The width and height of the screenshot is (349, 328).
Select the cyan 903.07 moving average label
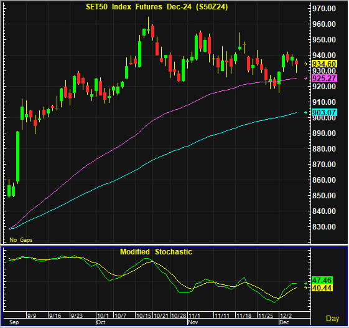pos(324,112)
